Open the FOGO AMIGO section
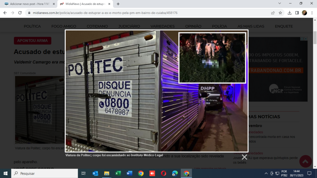Image resolution: width=317 pixels, height=178 pixels. coord(64,26)
